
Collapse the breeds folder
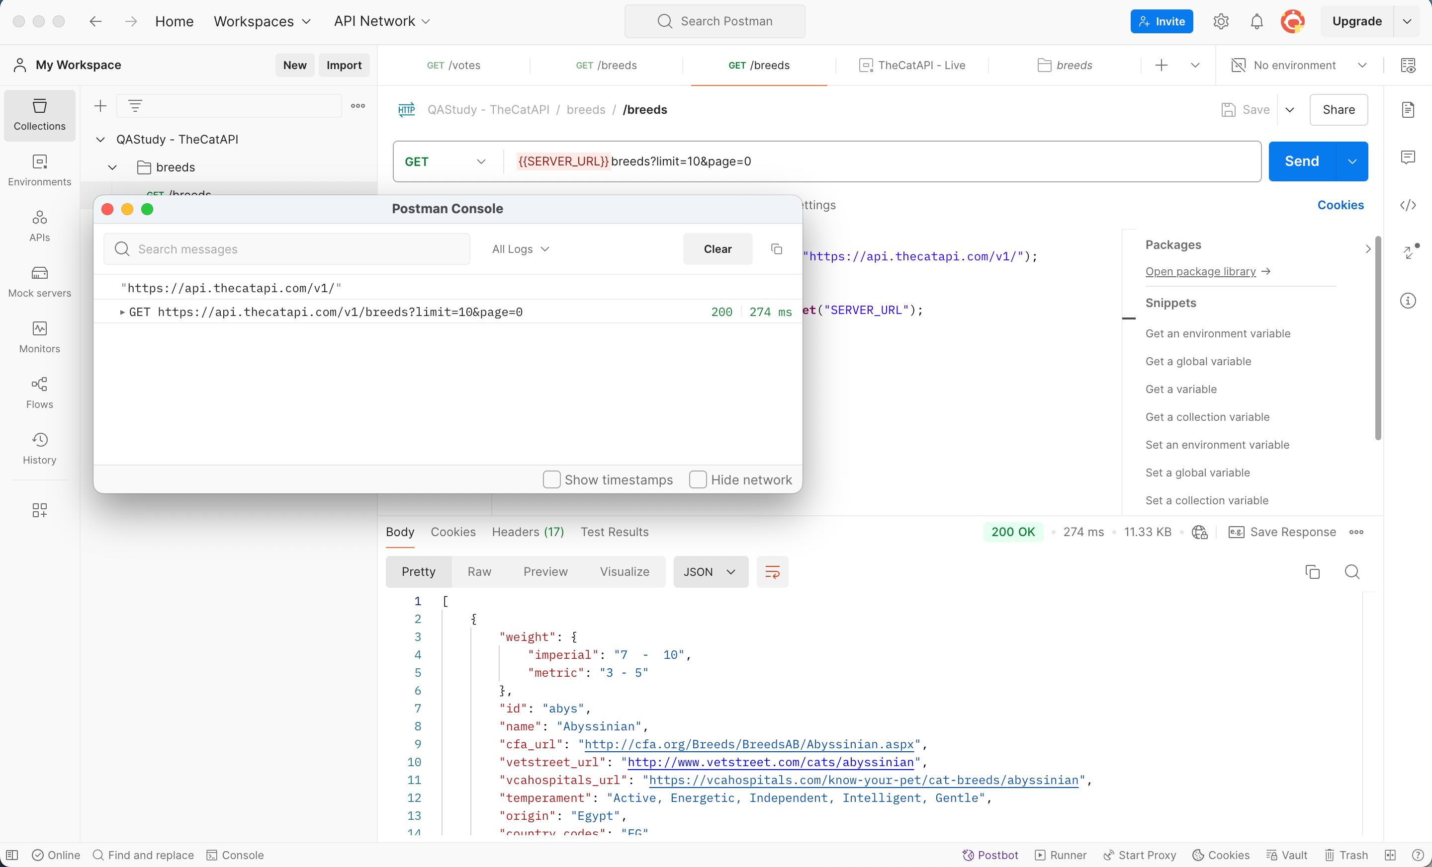113,167
